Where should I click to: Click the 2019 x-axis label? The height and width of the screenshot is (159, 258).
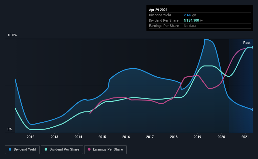[x=197, y=137]
